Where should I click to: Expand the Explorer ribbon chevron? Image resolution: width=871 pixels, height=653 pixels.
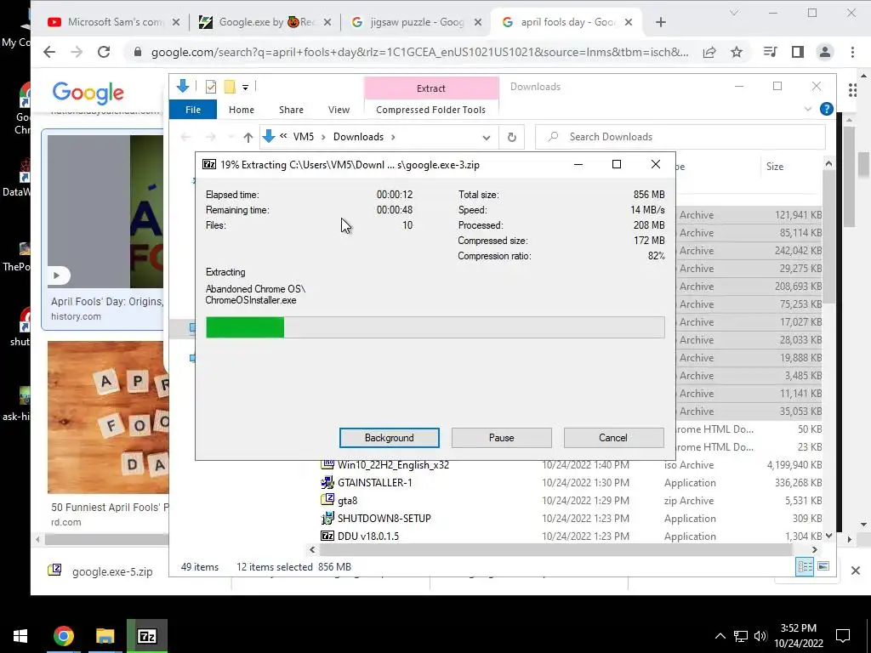coord(808,109)
